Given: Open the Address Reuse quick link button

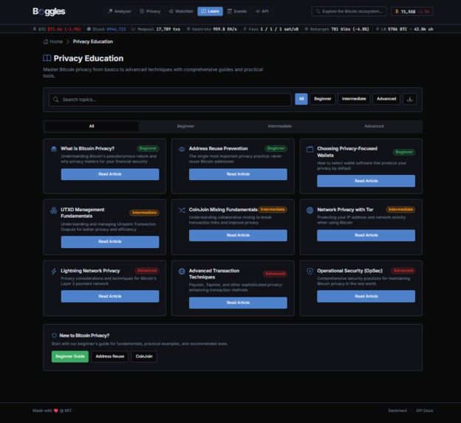Looking at the screenshot, I should (x=110, y=357).
